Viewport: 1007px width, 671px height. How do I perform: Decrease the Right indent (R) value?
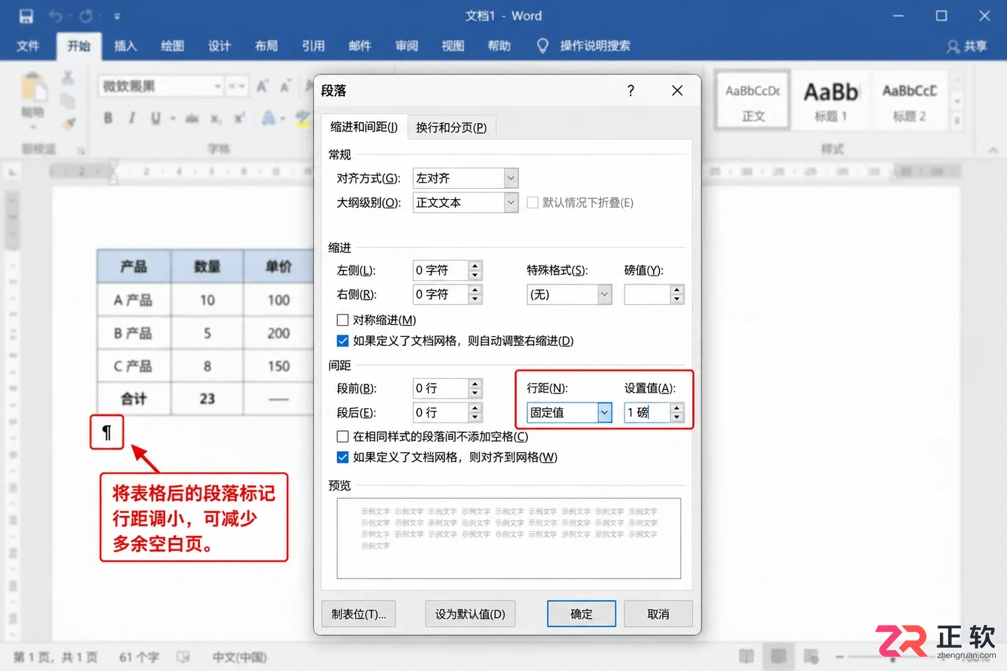tap(475, 299)
